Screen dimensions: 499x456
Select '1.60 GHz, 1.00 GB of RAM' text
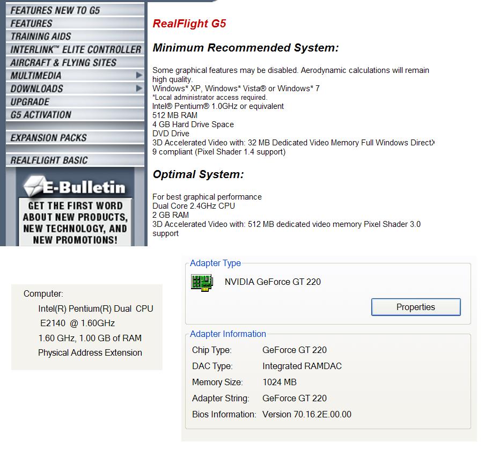(x=90, y=338)
